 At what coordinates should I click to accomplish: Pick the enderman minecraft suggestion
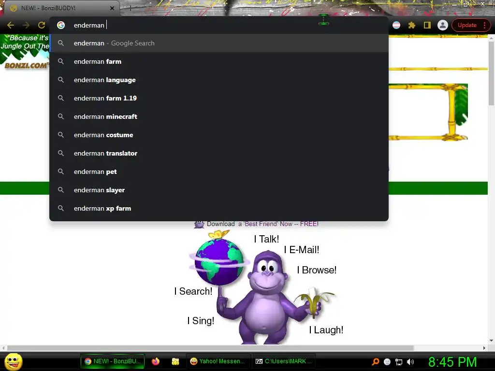pos(219,116)
